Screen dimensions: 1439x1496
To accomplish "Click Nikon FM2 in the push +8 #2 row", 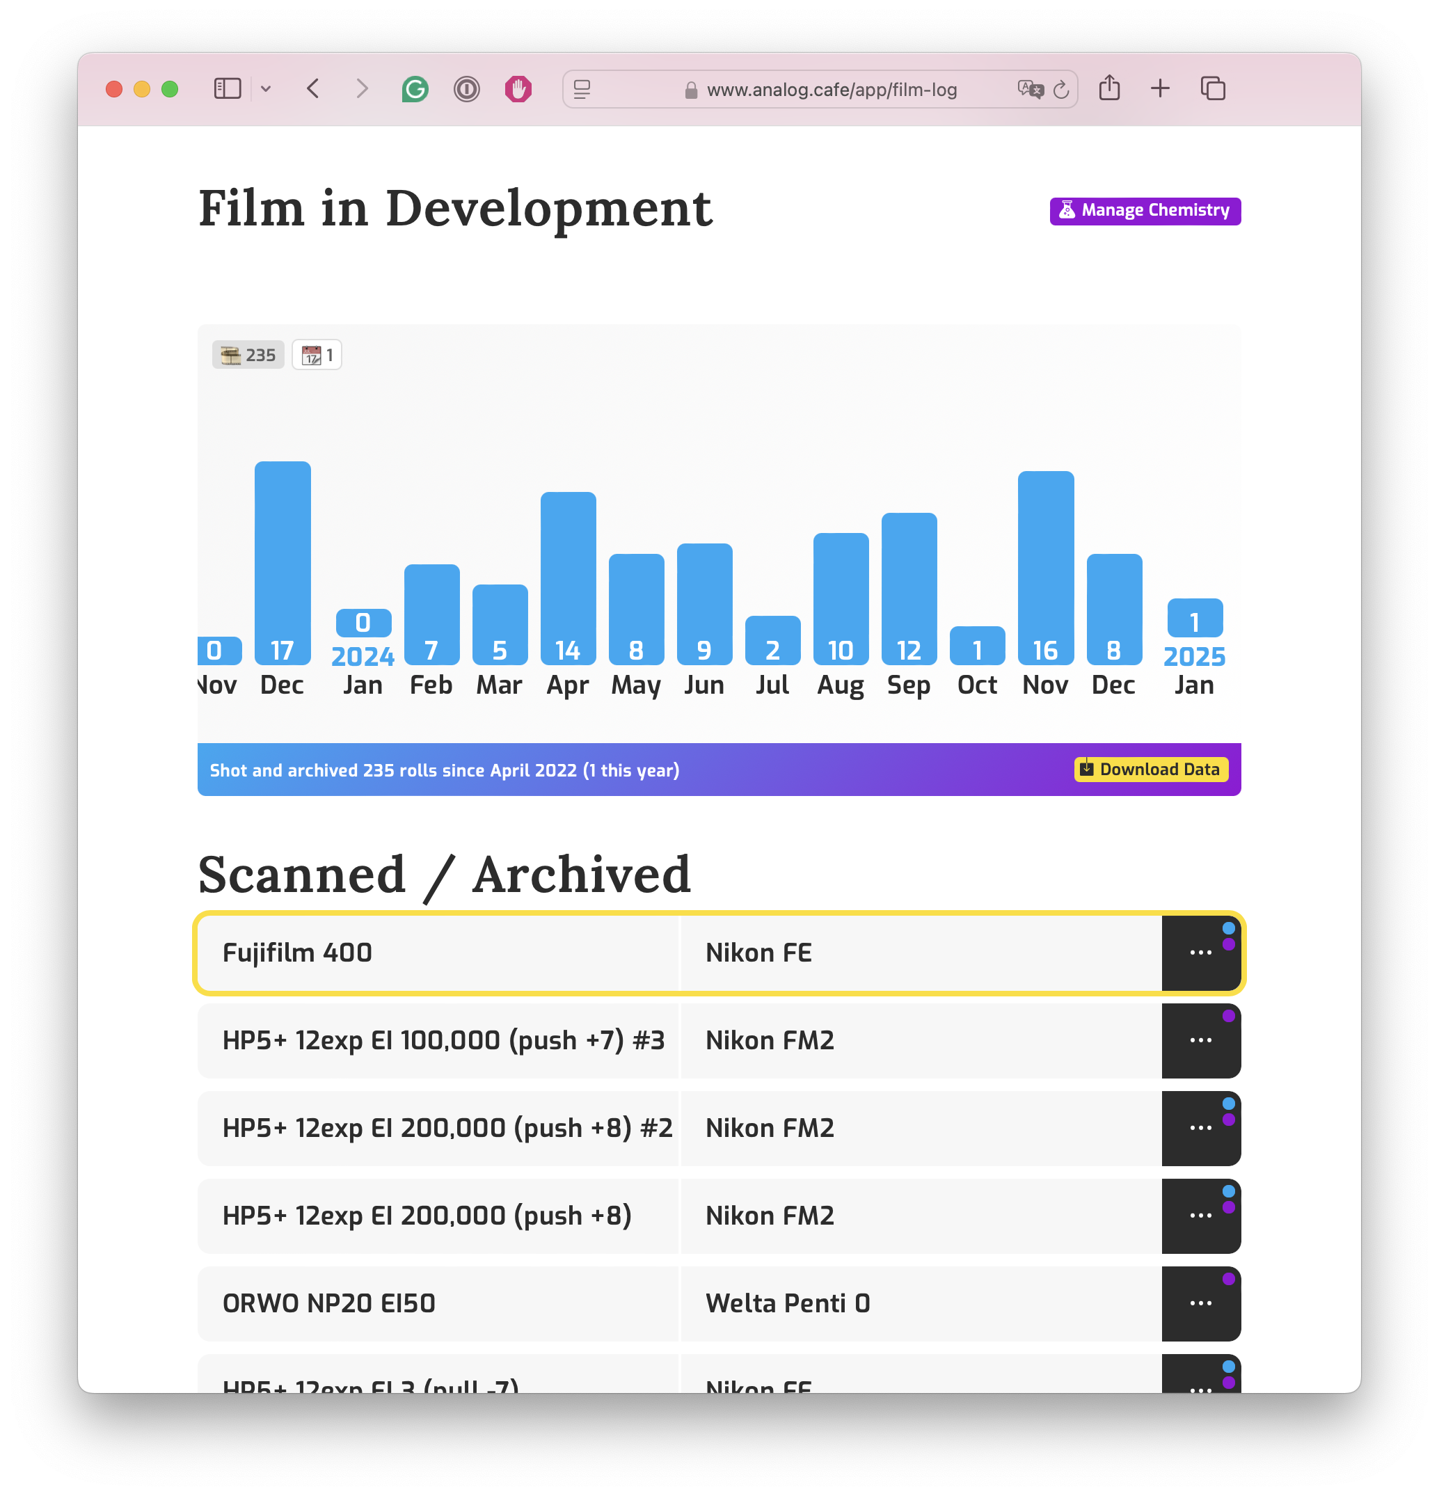I will point(921,1129).
